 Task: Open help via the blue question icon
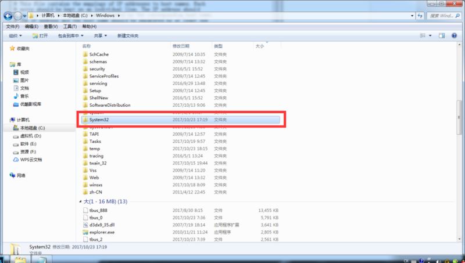tap(454, 35)
